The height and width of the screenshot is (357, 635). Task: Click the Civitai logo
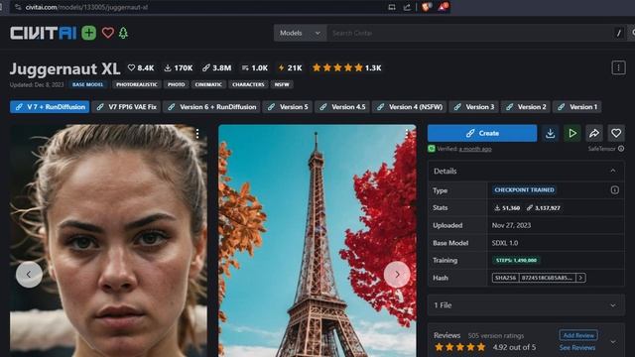44,33
